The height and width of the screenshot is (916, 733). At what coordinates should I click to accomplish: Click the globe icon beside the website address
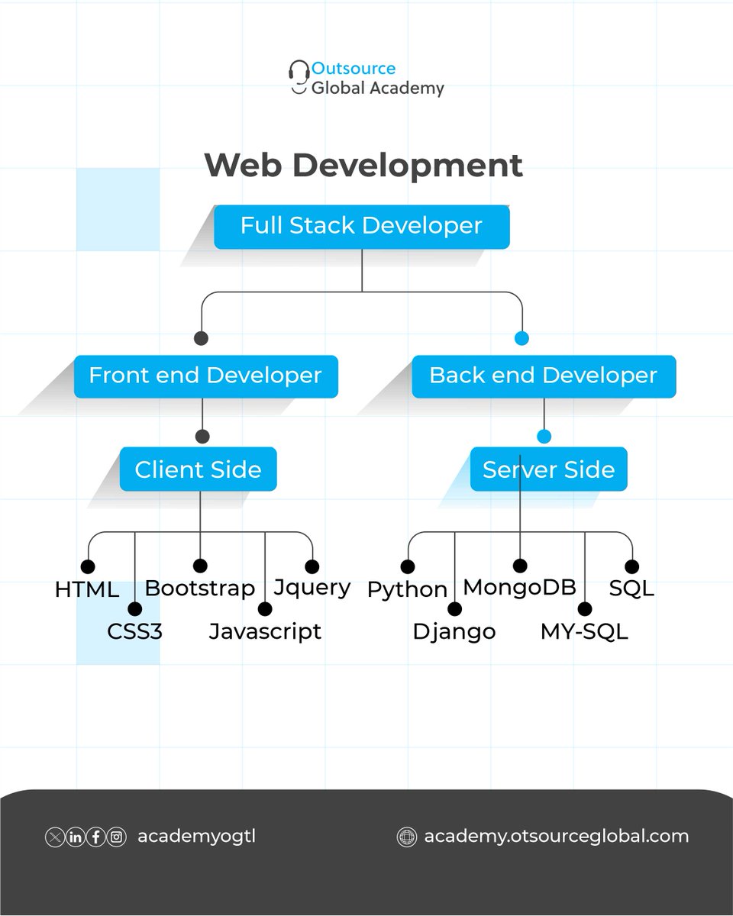coord(405,836)
